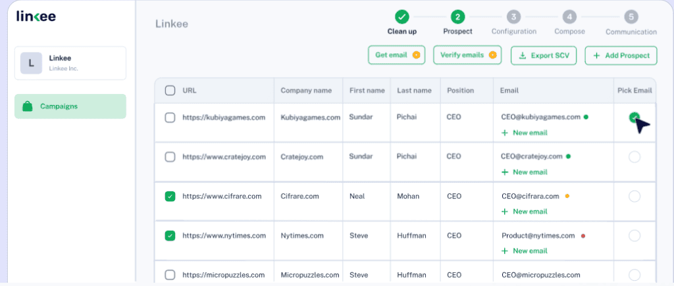Click the First name column header
The height and width of the screenshot is (286, 674).
(x=367, y=91)
